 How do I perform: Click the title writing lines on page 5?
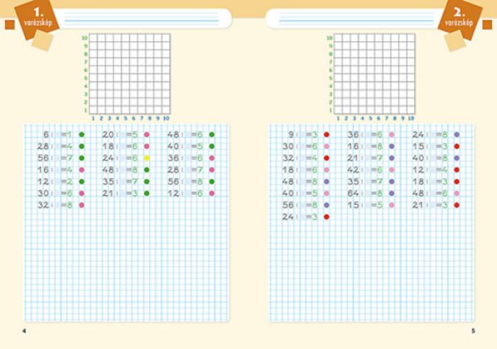pyautogui.click(x=356, y=18)
